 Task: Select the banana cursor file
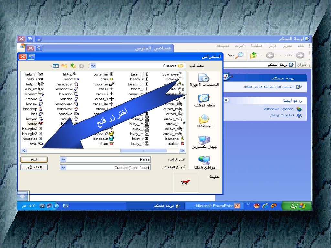(x=174, y=139)
